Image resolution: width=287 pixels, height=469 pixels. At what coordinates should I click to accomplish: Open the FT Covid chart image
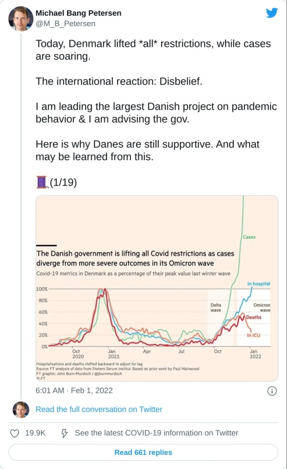pyautogui.click(x=157, y=288)
